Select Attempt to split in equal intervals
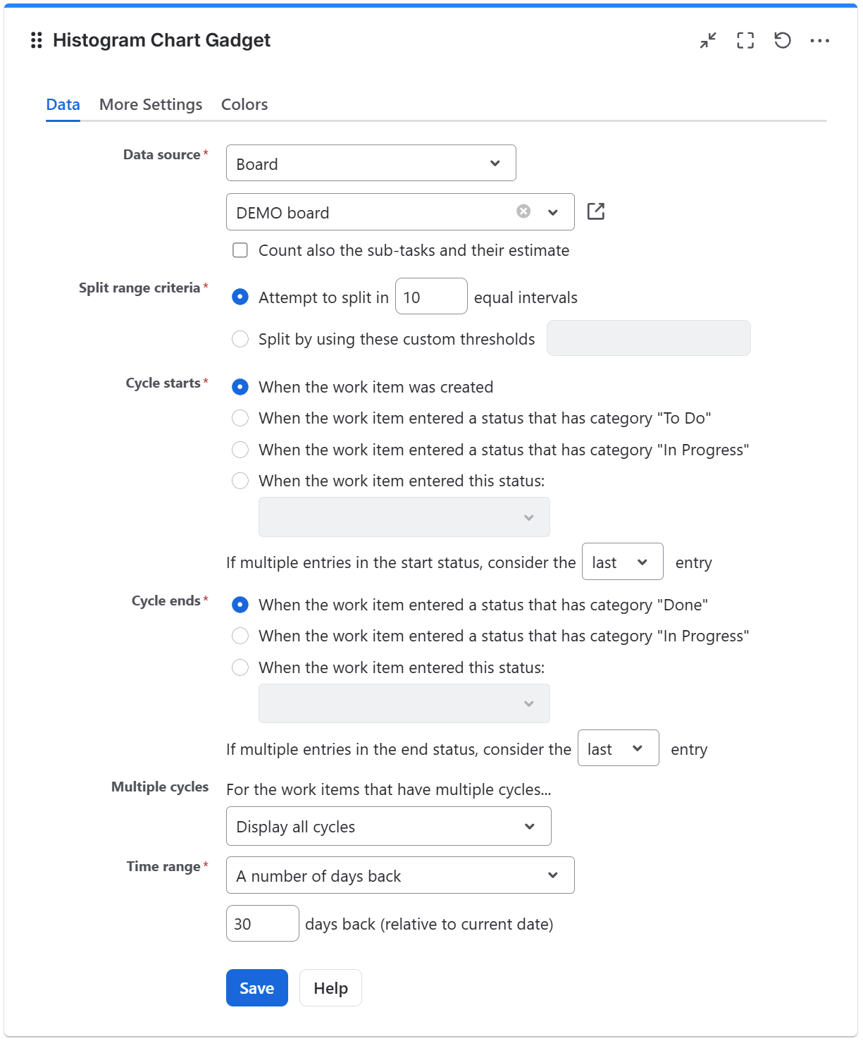Image resolution: width=863 pixels, height=1041 pixels. (240, 297)
